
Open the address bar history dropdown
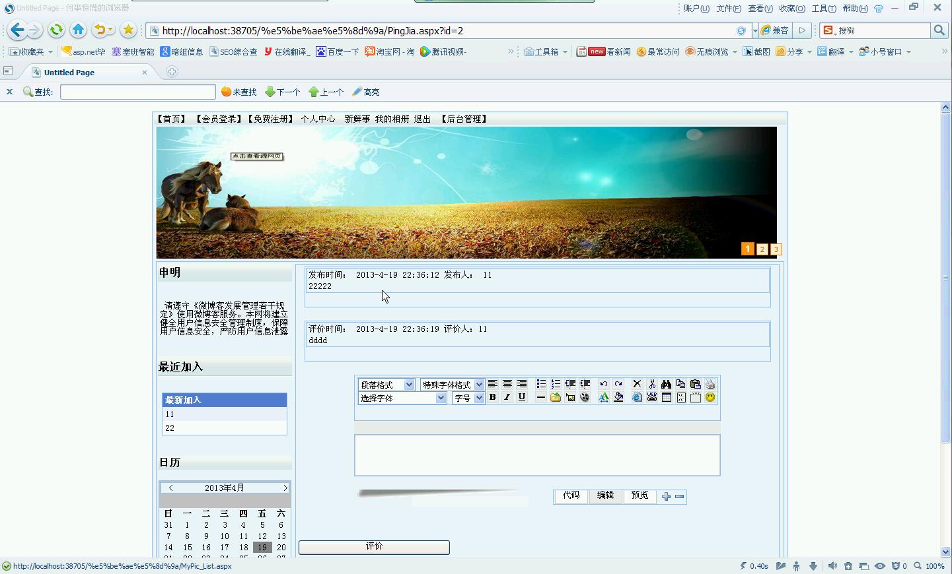coord(755,31)
